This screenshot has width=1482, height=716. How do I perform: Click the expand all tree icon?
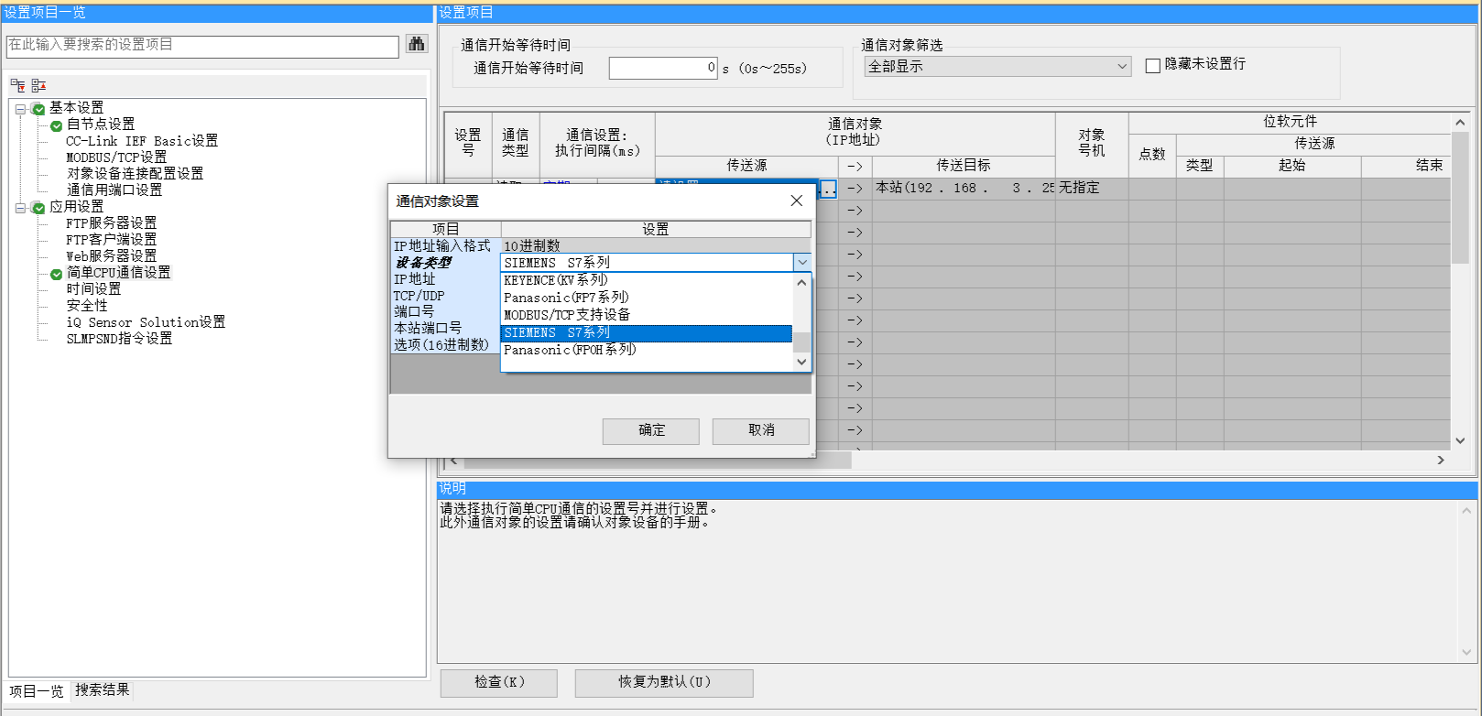coord(18,85)
